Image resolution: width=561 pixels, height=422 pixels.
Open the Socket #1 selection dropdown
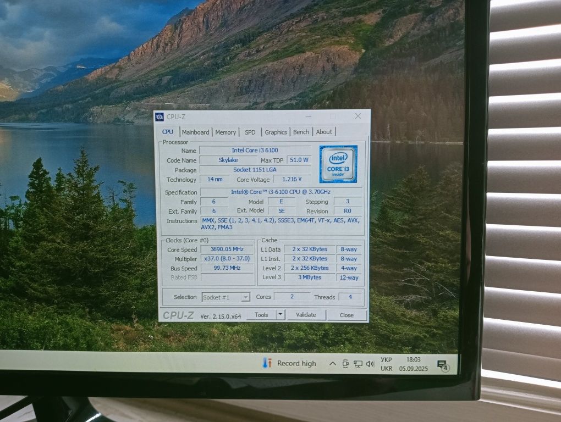[226, 297]
